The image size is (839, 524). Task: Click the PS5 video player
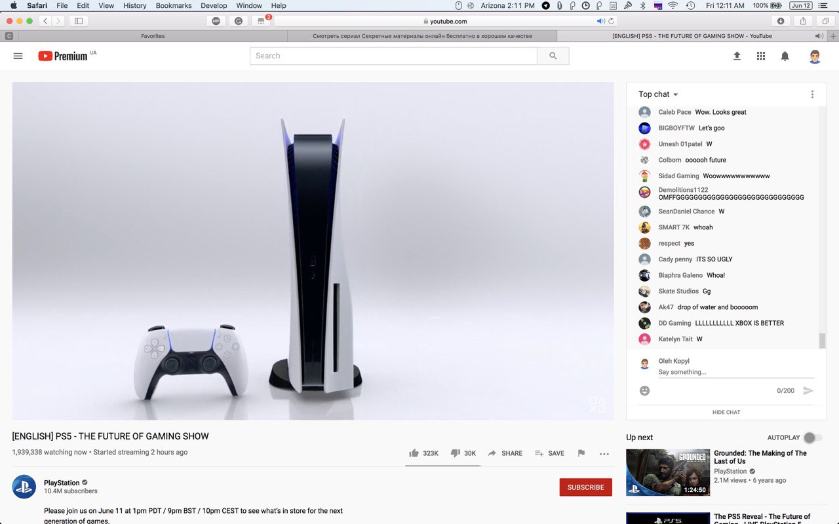pyautogui.click(x=313, y=251)
